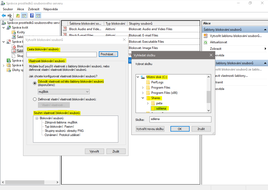Viewport: 268px width, 190px height.
Task: Click Vytvořit šablonu blokování souborů action icon
Action: point(206,36)
